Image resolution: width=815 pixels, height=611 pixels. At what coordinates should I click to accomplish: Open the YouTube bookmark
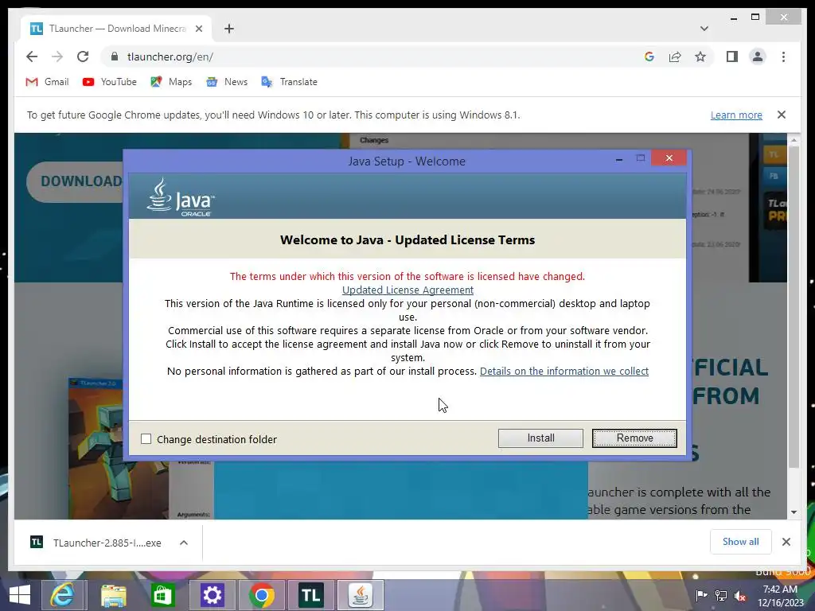pos(110,82)
